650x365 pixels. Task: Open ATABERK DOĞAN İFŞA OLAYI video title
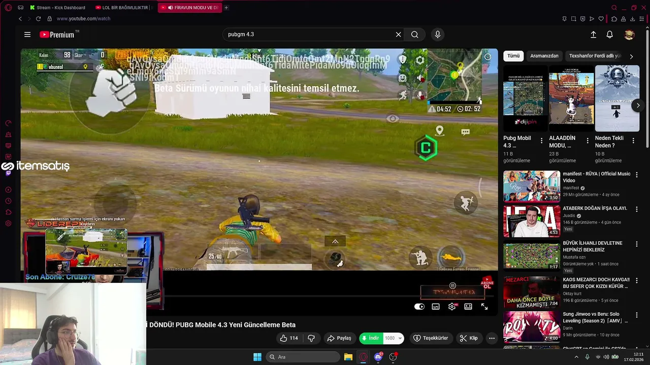point(595,208)
